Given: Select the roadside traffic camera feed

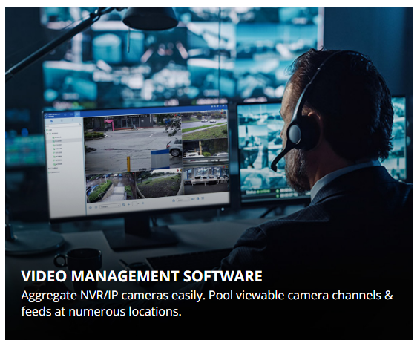Looking at the screenshot, I should click(x=205, y=126).
